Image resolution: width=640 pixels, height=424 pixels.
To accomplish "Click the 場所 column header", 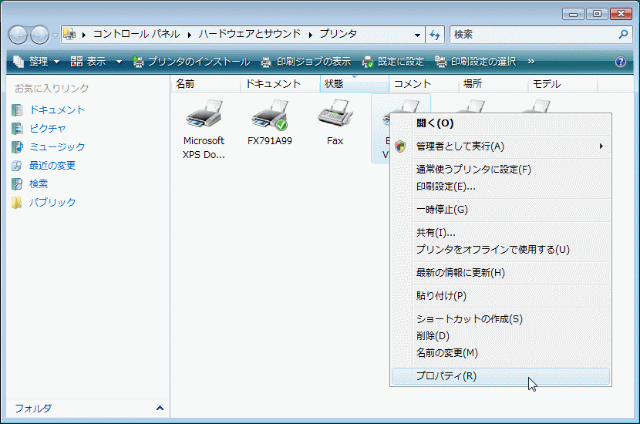I will [x=493, y=84].
